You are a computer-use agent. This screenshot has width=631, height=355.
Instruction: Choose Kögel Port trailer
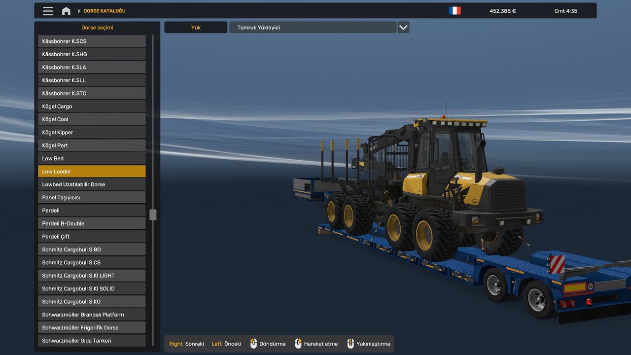click(92, 145)
